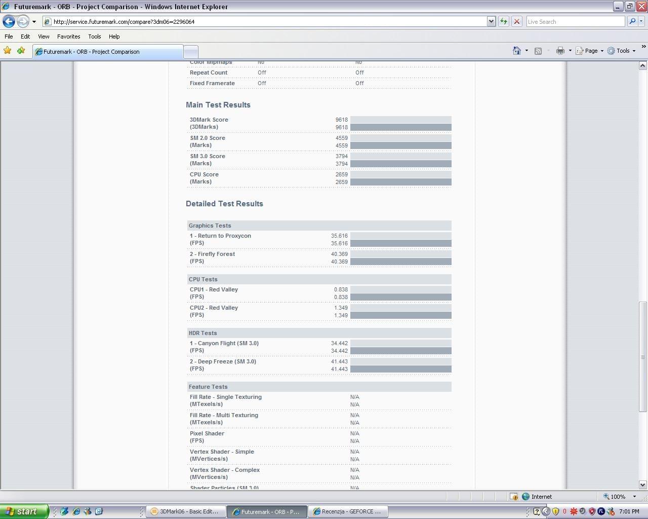Click the Vertex Shader - Complex label
The height and width of the screenshot is (519, 648).
[225, 470]
